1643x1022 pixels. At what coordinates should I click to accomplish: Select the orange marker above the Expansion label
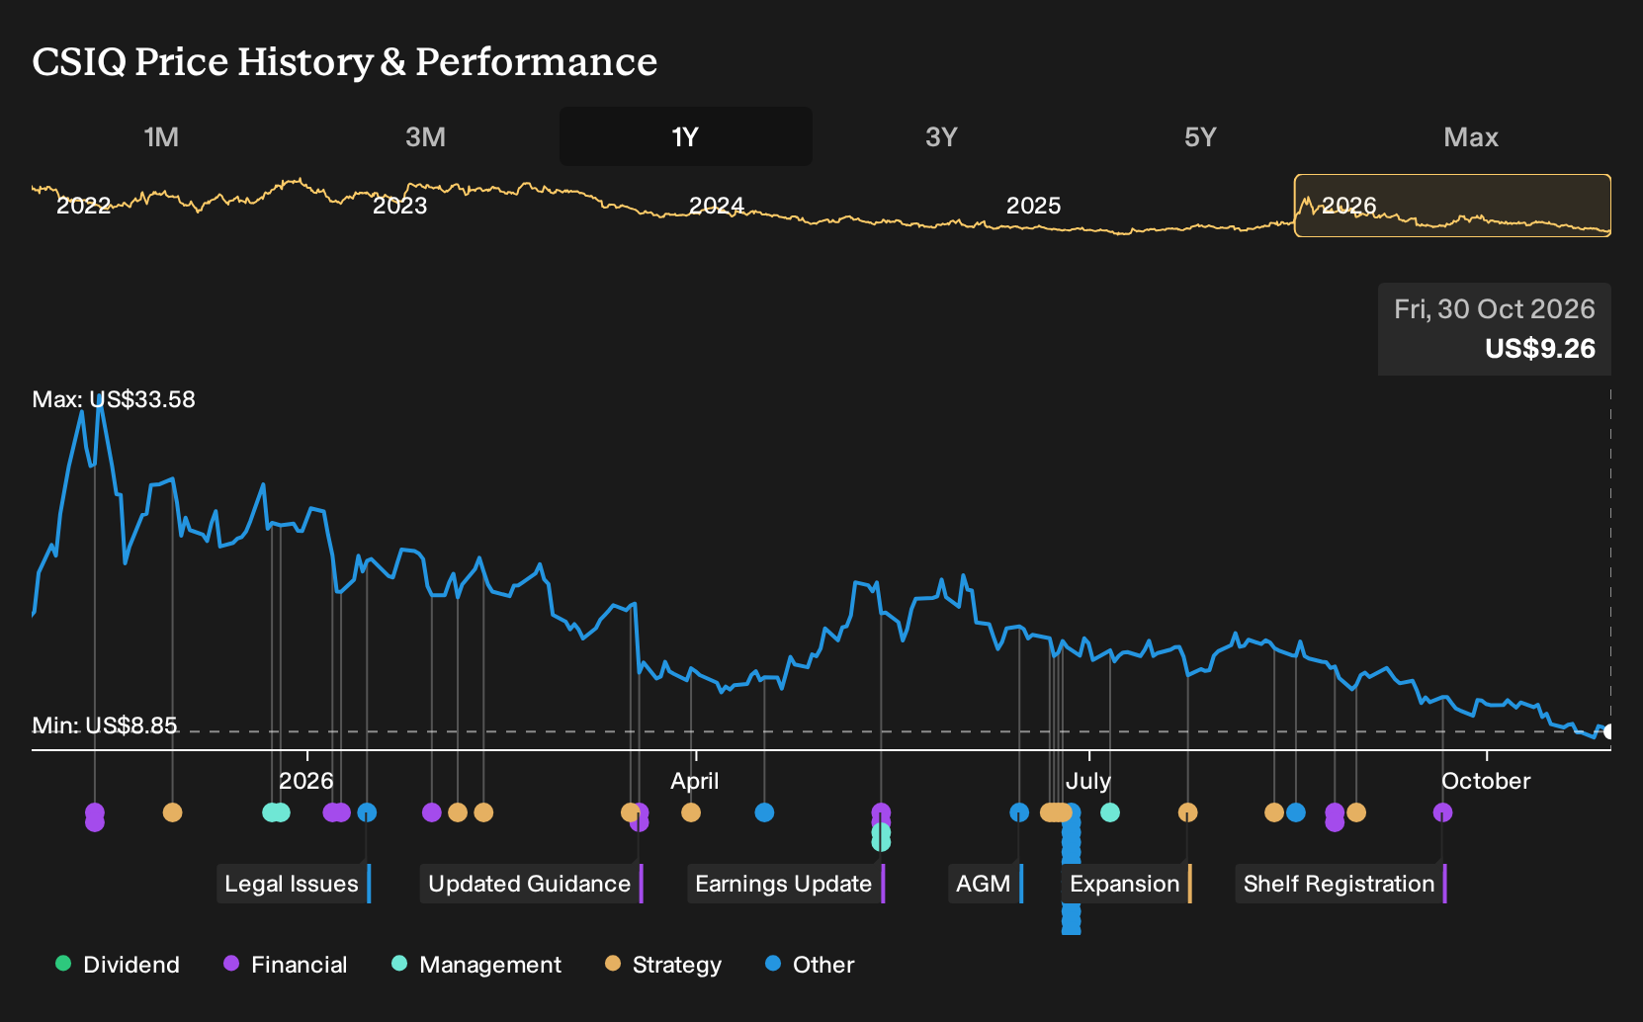click(1187, 812)
